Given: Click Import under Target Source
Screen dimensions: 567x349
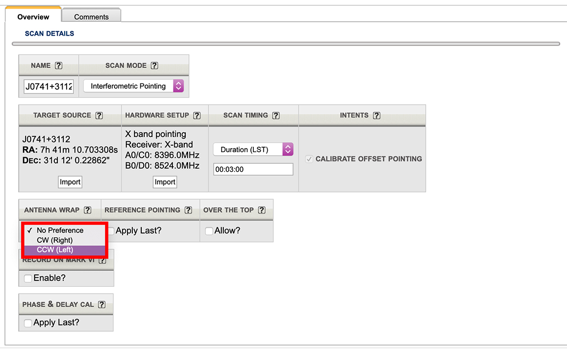Looking at the screenshot, I should pos(70,182).
